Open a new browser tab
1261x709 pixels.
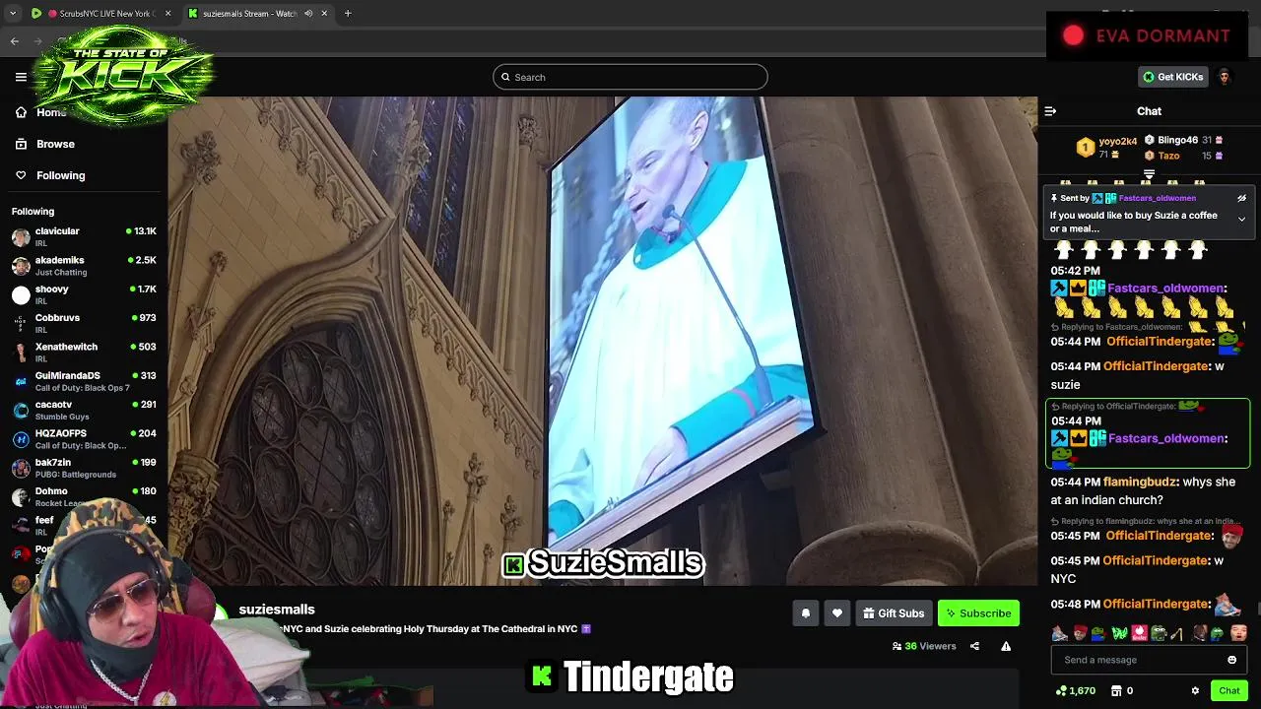point(348,14)
